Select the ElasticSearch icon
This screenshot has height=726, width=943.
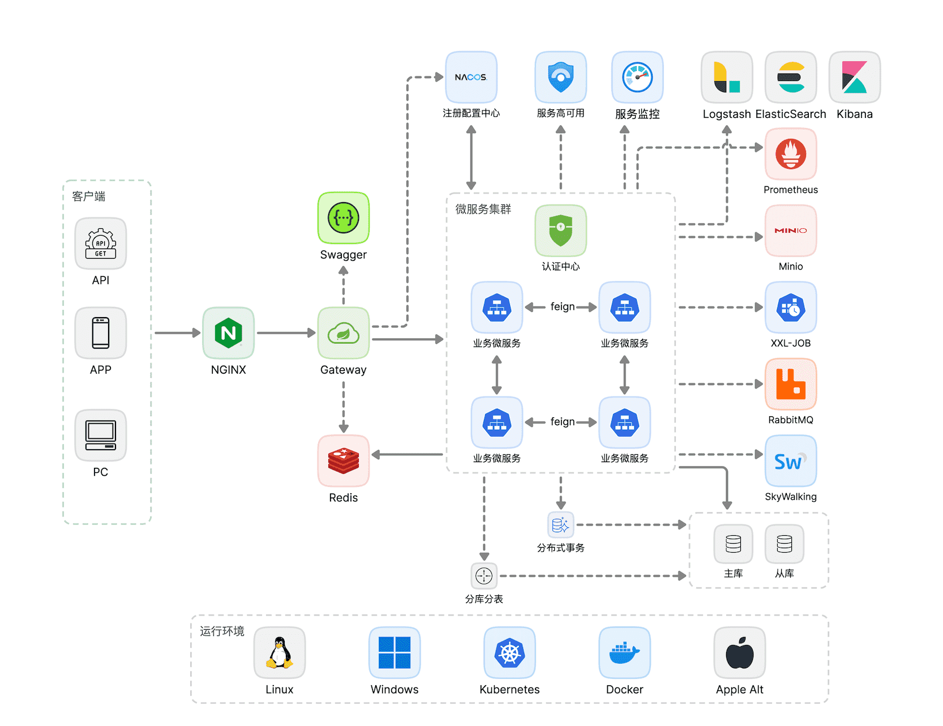(x=791, y=77)
